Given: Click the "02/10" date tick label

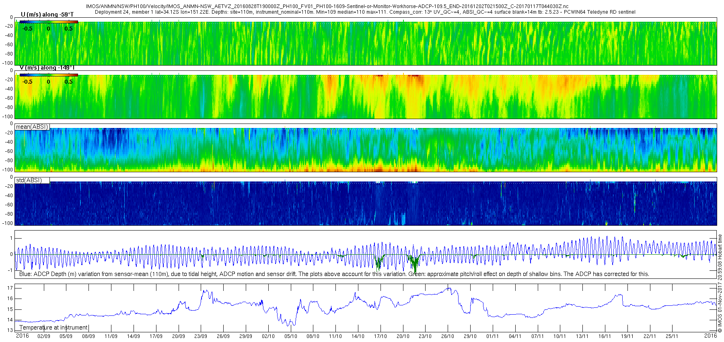Looking at the screenshot, I should (268, 336).
